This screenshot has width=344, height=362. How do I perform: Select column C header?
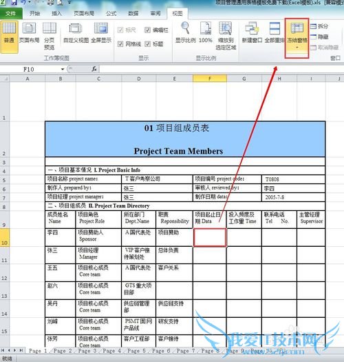point(98,79)
